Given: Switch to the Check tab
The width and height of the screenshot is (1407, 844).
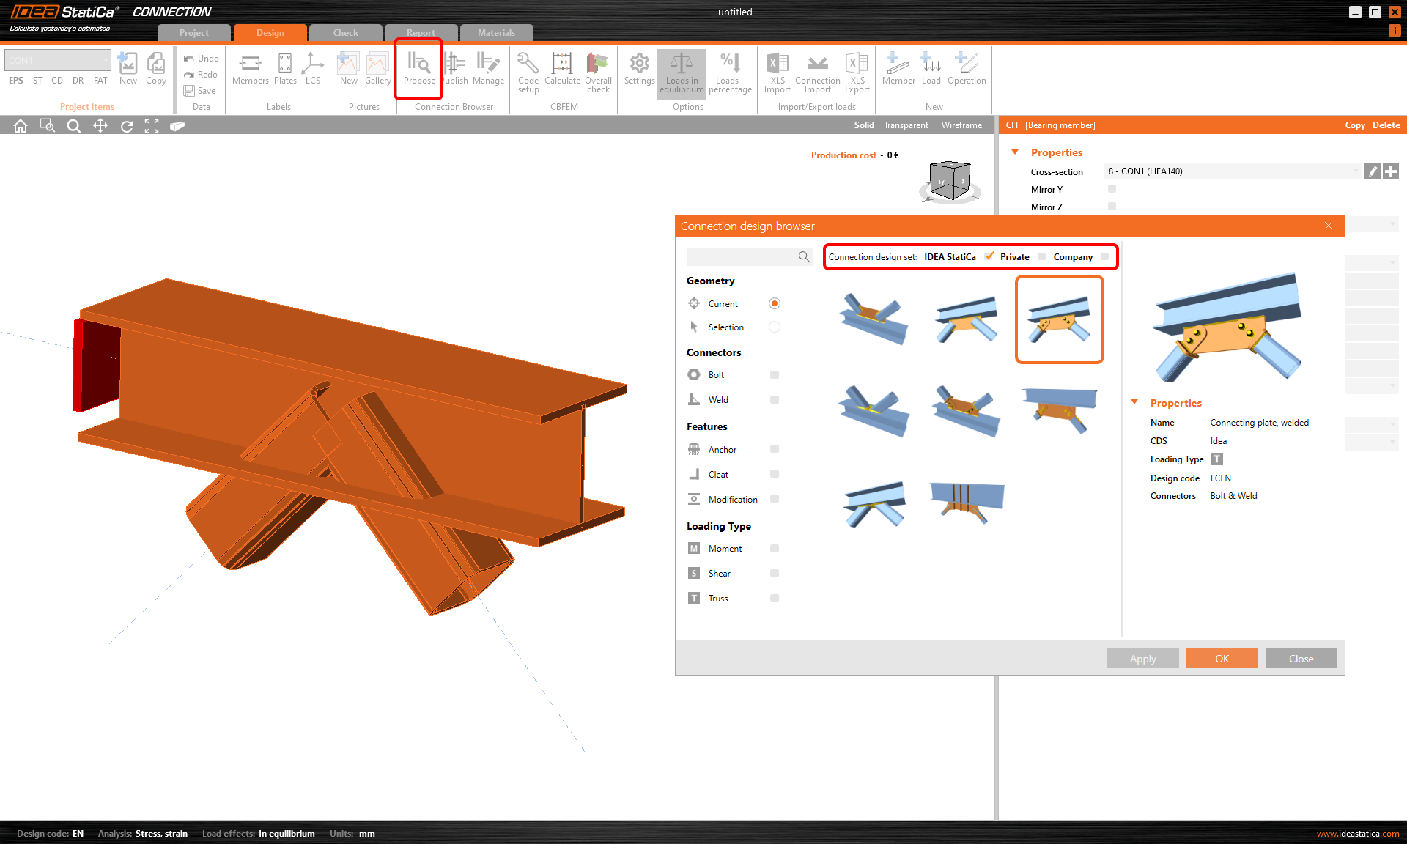Looking at the screenshot, I should 346,33.
